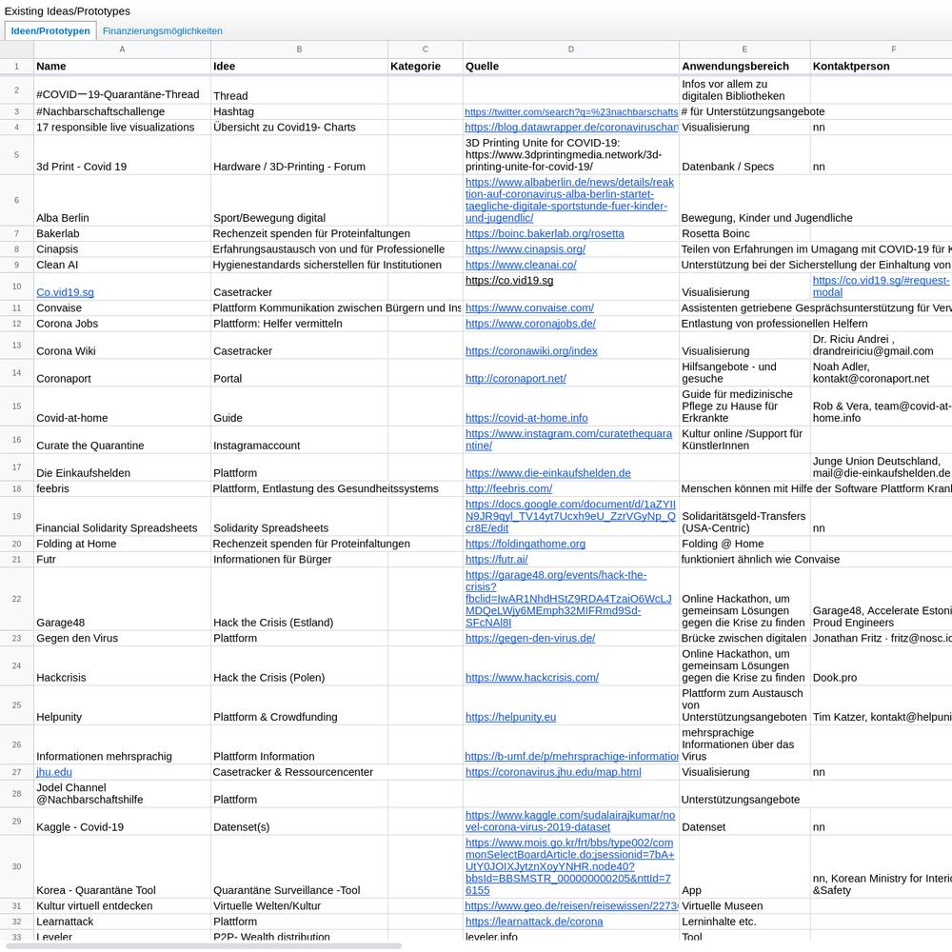
Task: Open the docs.google.com solidarity spreadsheet link
Action: [x=570, y=516]
